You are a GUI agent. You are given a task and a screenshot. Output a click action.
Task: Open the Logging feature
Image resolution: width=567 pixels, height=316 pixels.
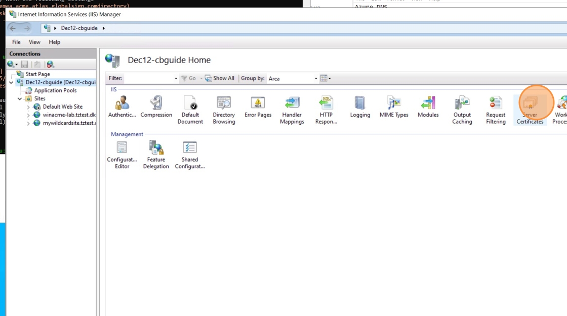click(360, 107)
